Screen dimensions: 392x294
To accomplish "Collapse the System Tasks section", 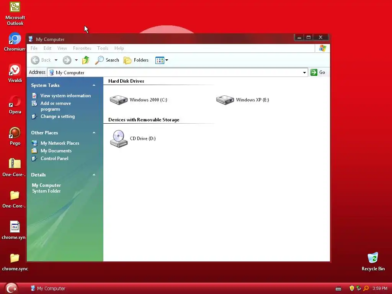I will tap(94, 85).
